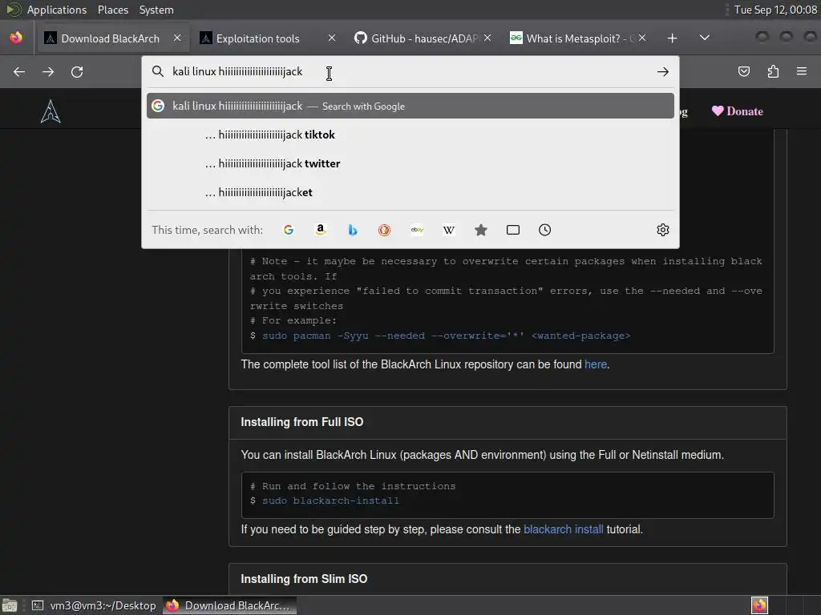821x615 pixels.
Task: Click 'Installing from Full ISO' heading
Action: 302,422
